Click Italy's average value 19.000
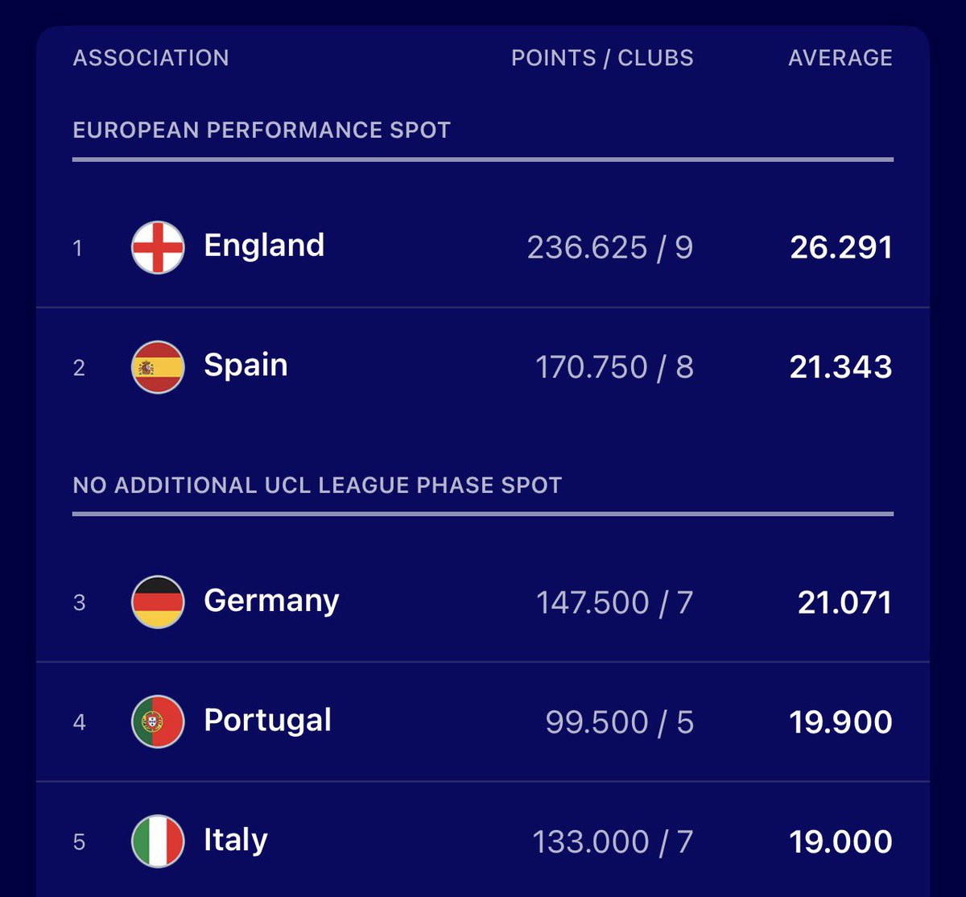The width and height of the screenshot is (966, 897). pyautogui.click(x=840, y=842)
